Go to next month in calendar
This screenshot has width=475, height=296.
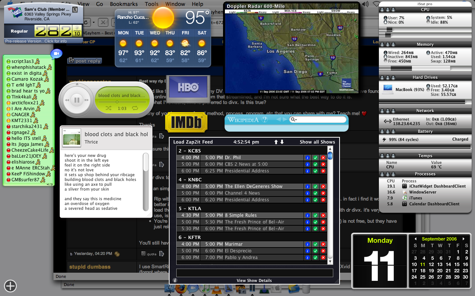pos(463,239)
